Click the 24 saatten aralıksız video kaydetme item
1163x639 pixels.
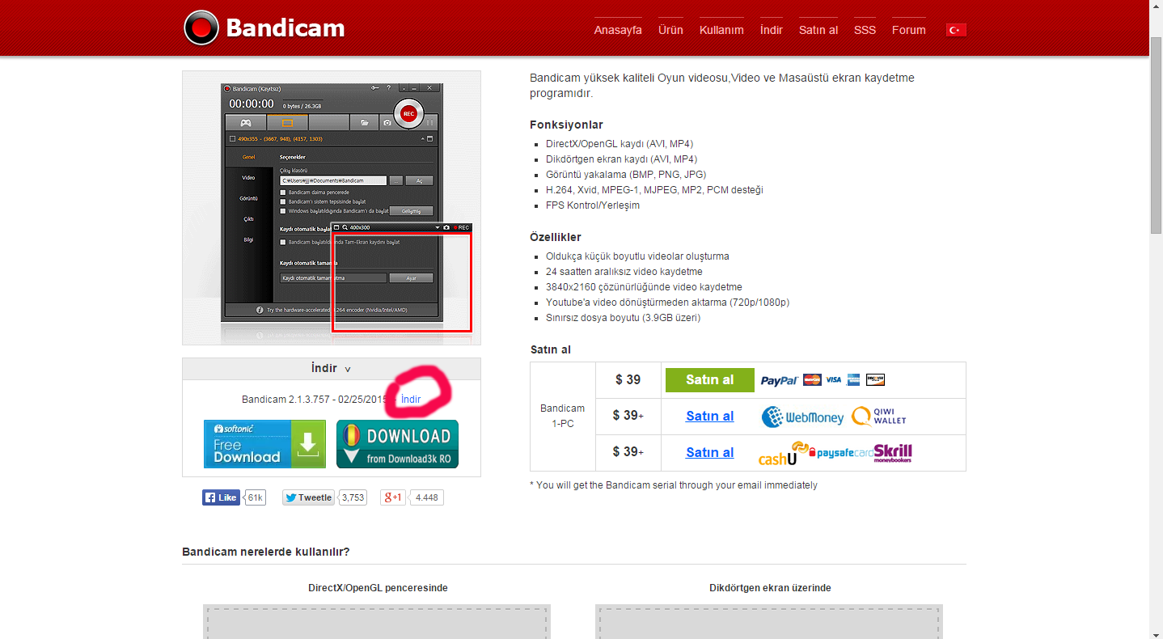(624, 272)
